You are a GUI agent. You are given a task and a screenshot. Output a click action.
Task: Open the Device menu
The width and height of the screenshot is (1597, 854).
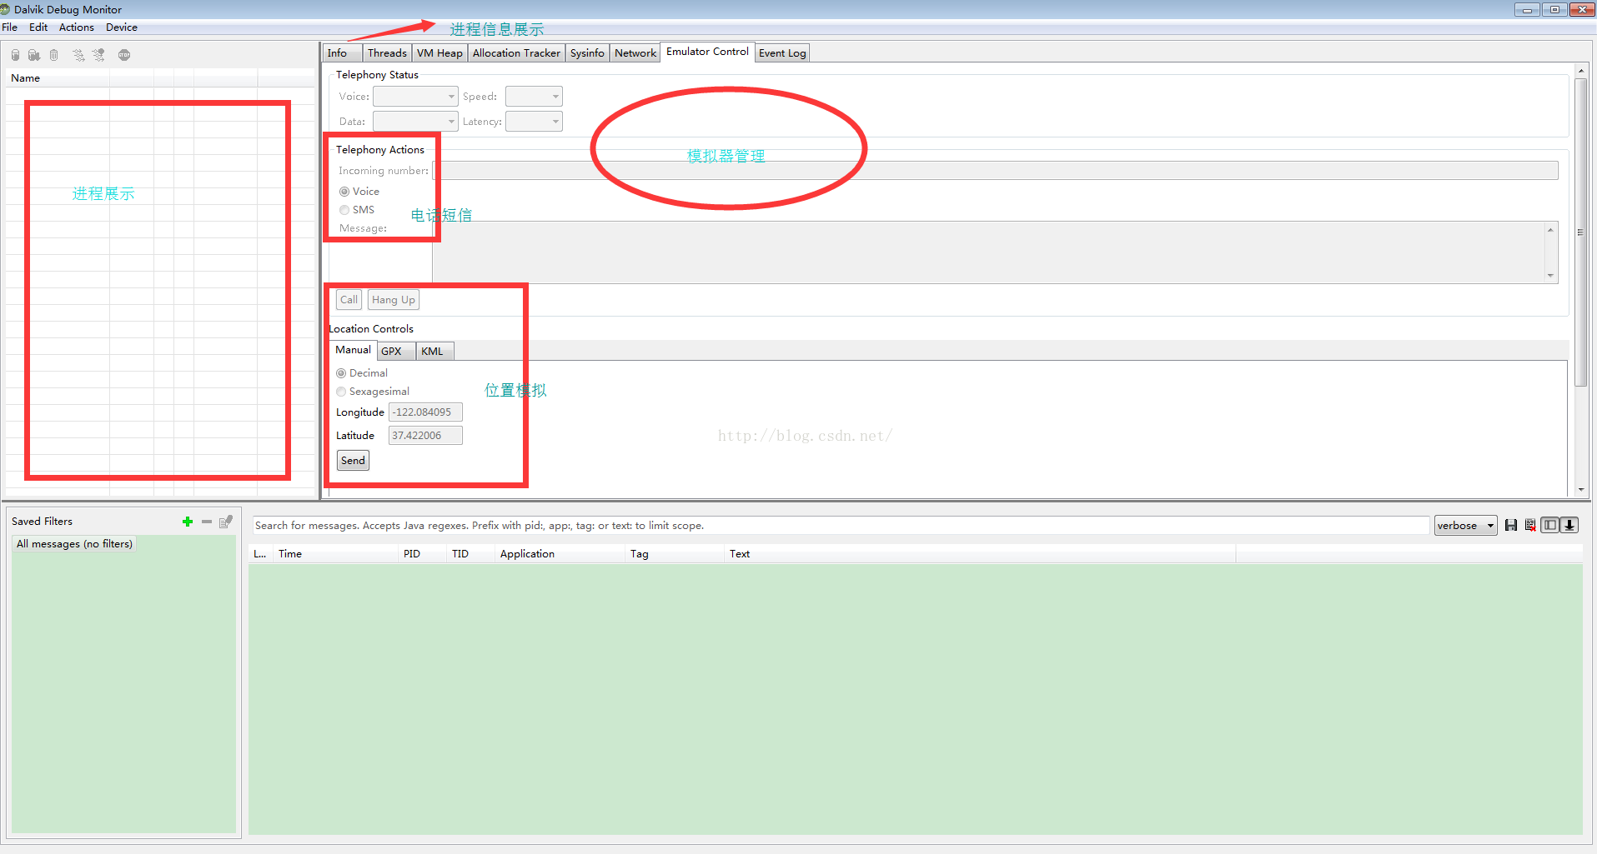(x=122, y=27)
